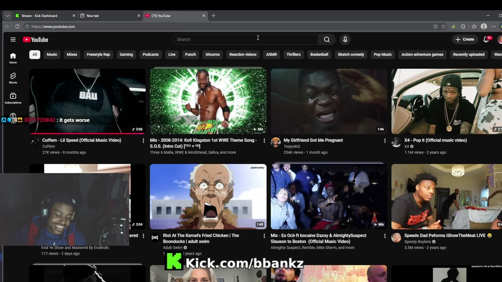This screenshot has height=282, width=502.
Task: Open browser extensions puzzle icon
Action: (463, 26)
